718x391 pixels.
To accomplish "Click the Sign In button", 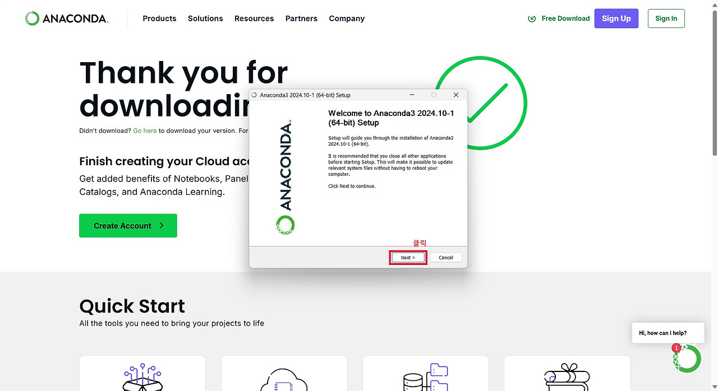I will coord(666,18).
